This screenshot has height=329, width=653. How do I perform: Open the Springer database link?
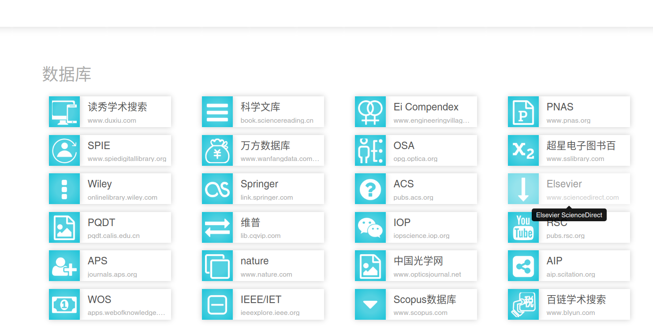pyautogui.click(x=259, y=184)
